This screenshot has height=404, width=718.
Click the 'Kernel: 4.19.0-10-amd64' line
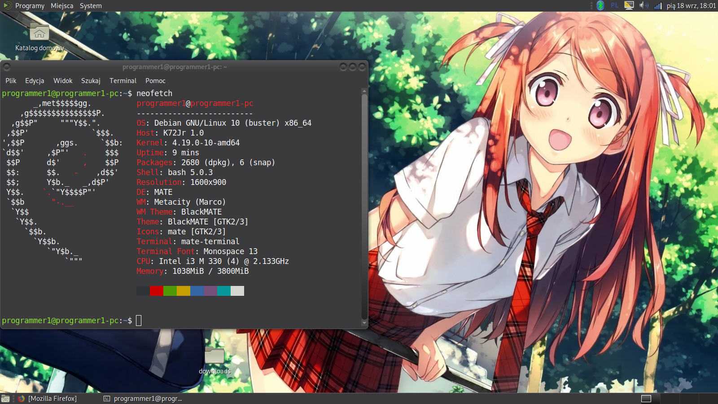coord(188,143)
